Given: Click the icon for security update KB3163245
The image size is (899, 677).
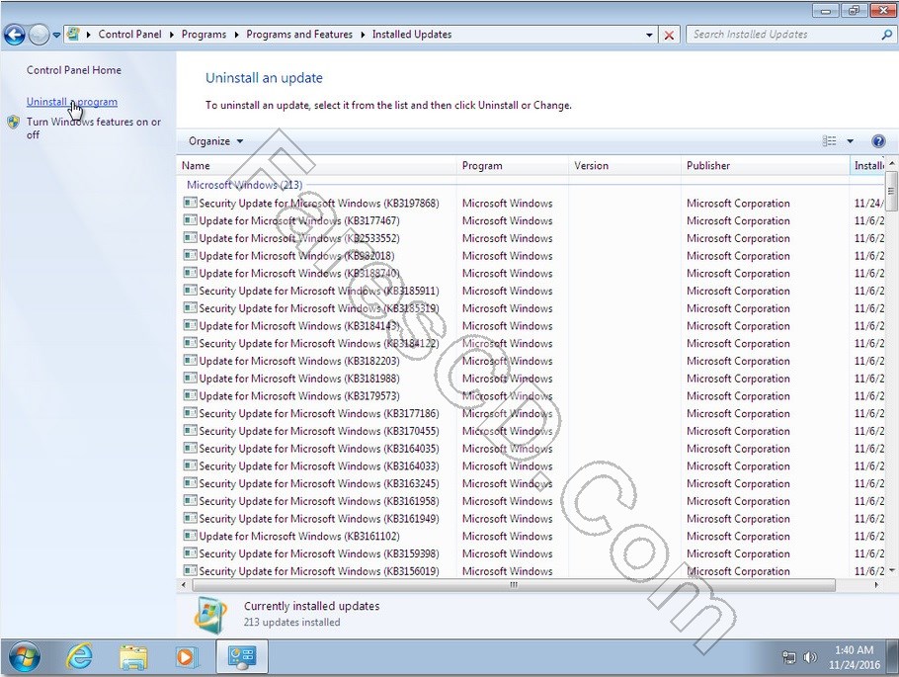Looking at the screenshot, I should [x=190, y=483].
